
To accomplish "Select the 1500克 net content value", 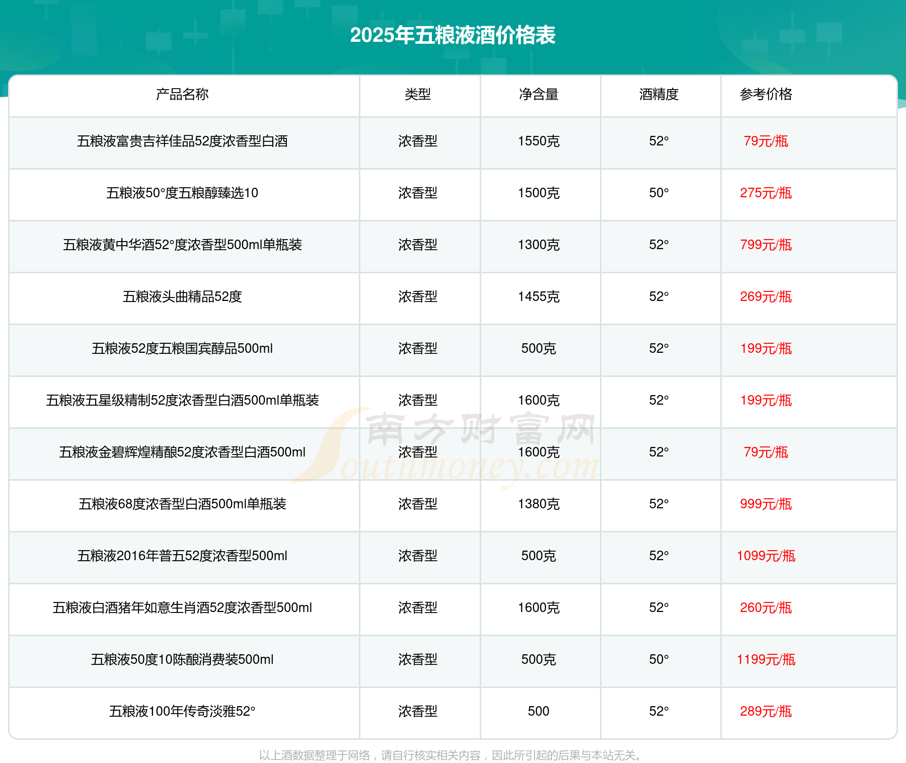I will click(x=539, y=193).
